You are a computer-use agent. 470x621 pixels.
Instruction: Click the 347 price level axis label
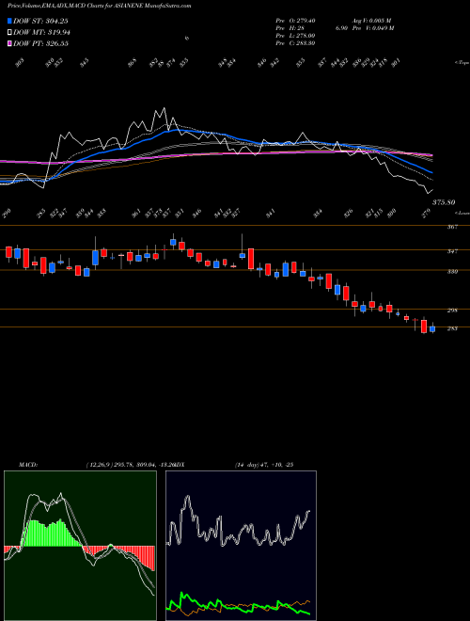pos(452,251)
